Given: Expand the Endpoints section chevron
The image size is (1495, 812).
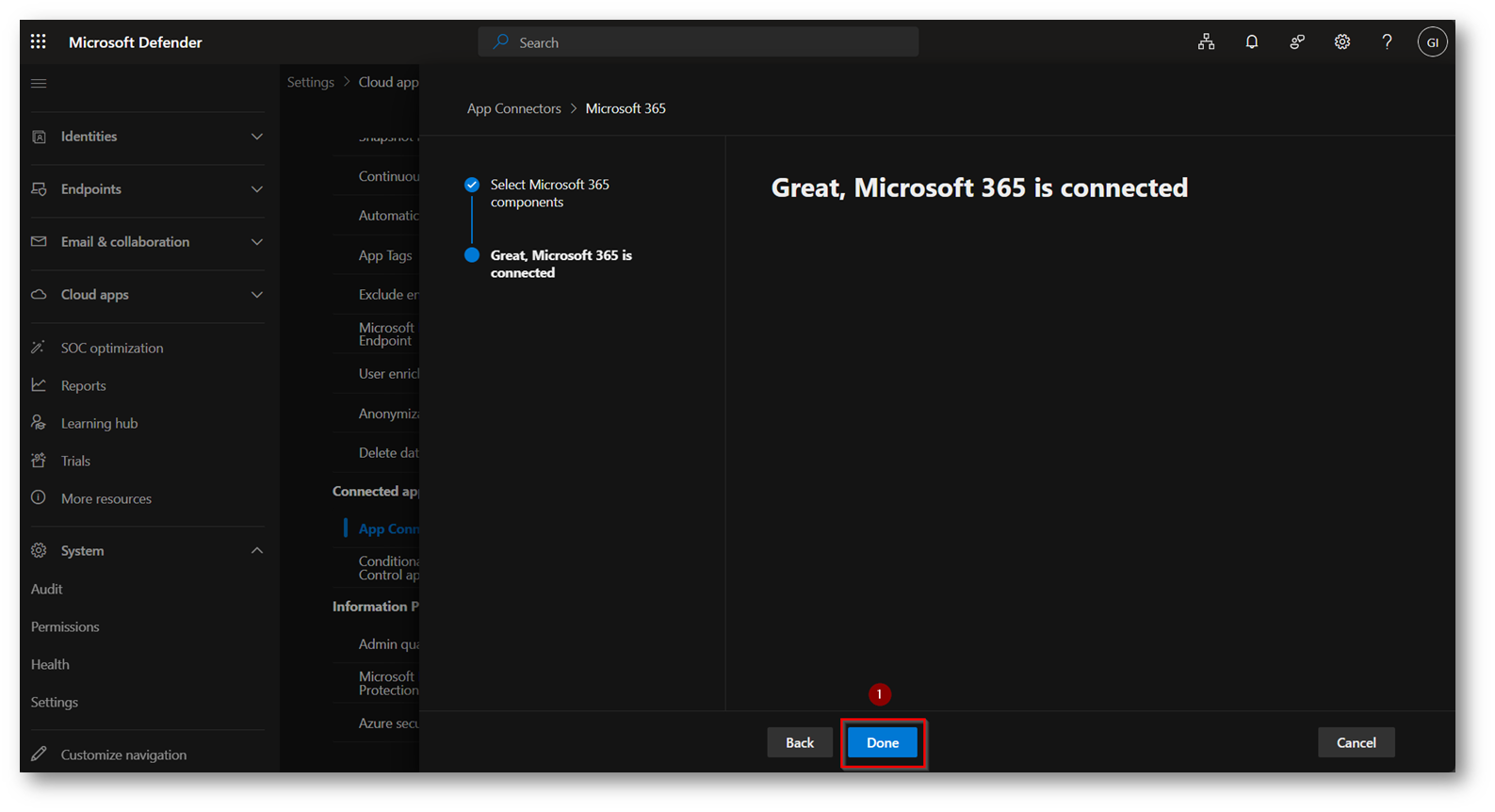Looking at the screenshot, I should click(256, 189).
